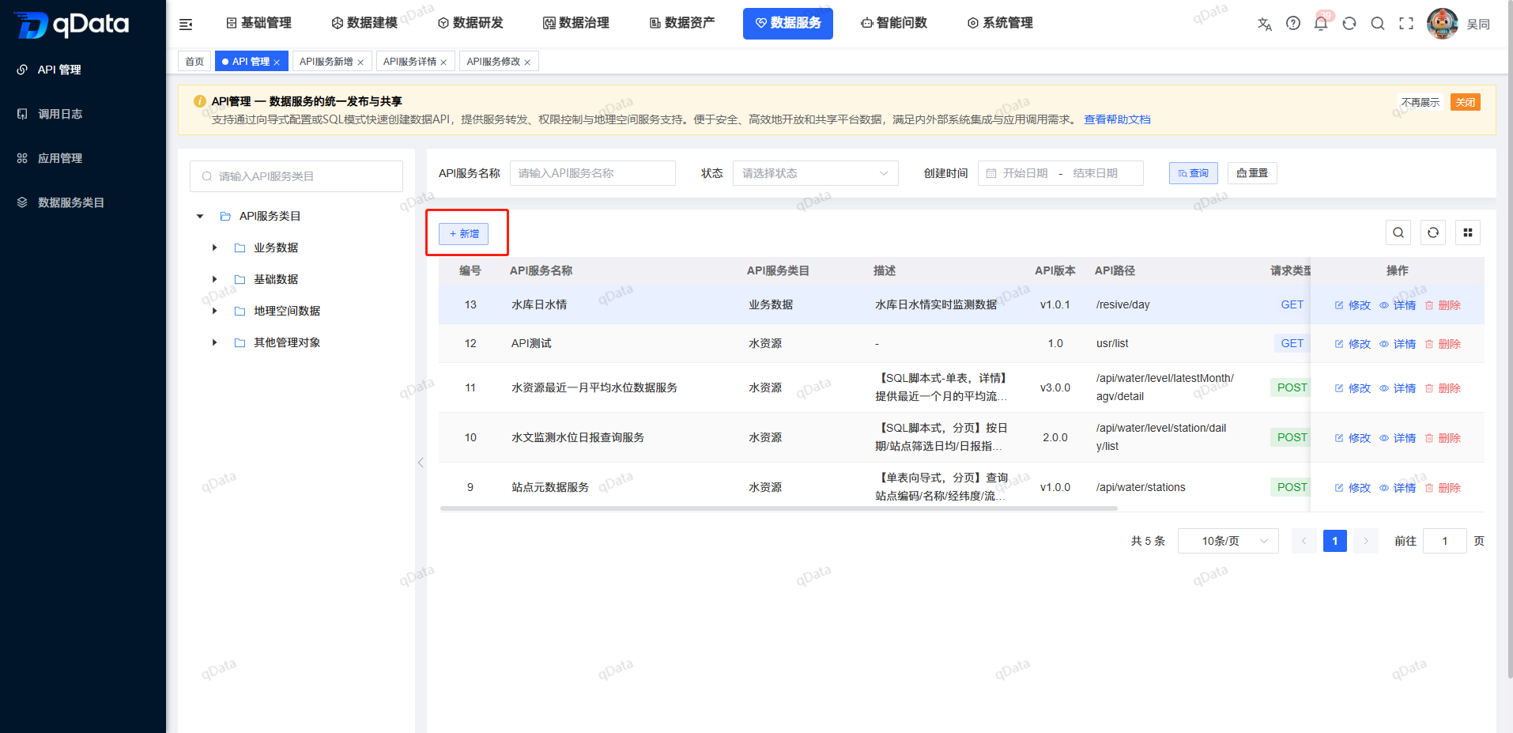This screenshot has width=1513, height=733.
Task: Close the API服务修改 tab
Action: click(x=527, y=62)
